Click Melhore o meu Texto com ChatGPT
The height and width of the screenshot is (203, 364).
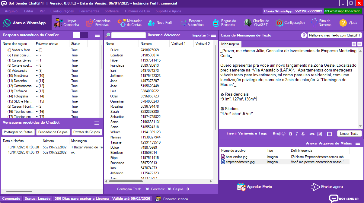(x=335, y=35)
